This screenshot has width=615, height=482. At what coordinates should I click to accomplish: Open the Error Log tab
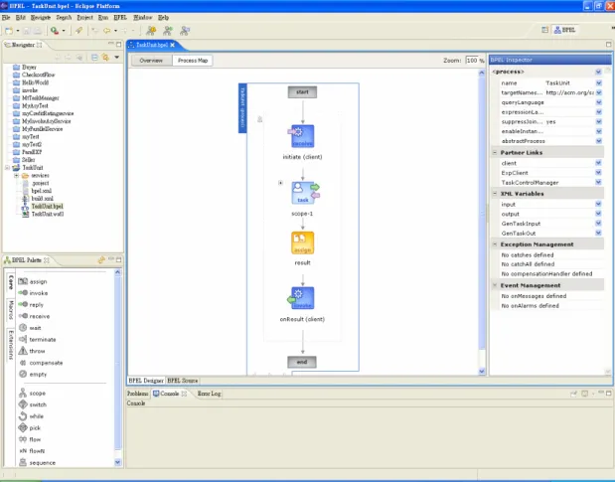(209, 394)
